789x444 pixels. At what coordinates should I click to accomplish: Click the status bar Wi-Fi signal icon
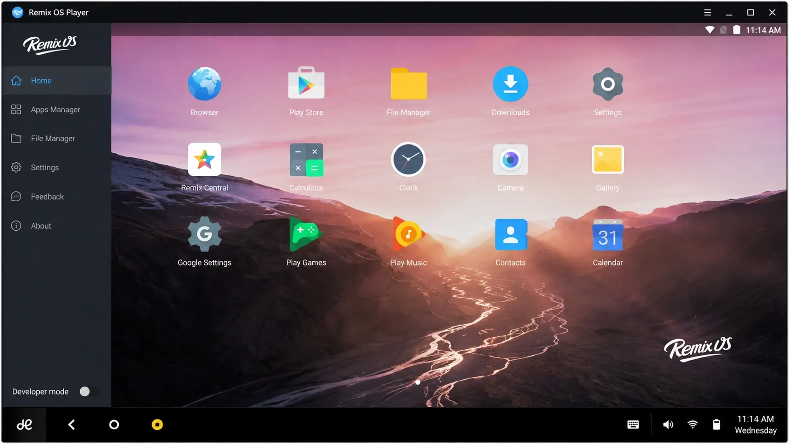tap(709, 30)
